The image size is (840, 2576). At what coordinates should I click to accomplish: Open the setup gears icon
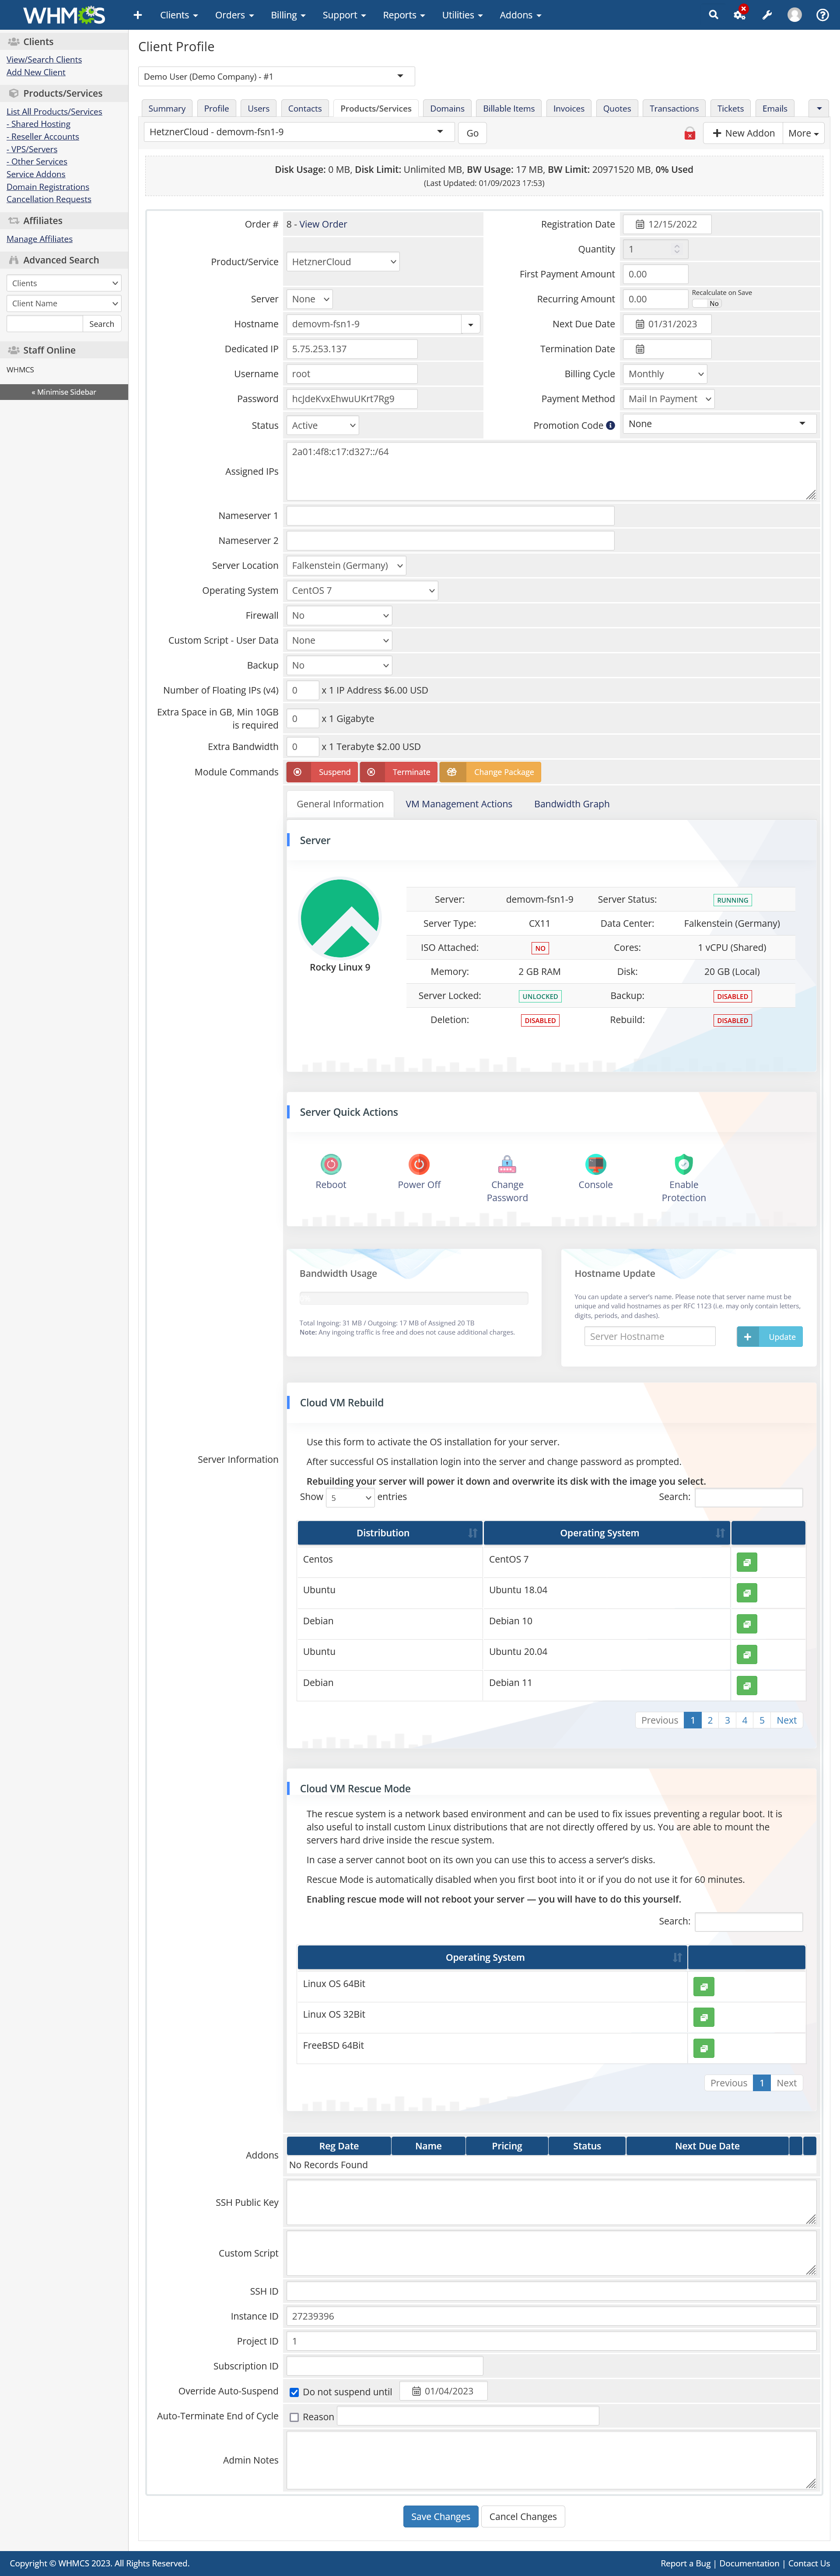[740, 14]
